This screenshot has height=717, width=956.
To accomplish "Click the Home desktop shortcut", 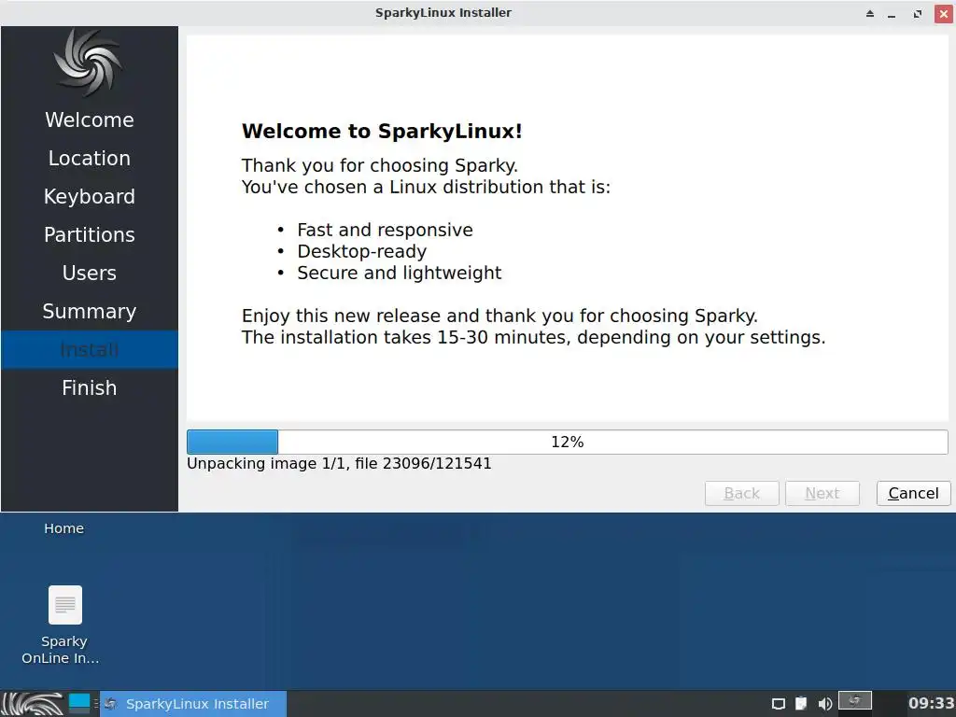I will pos(64,528).
